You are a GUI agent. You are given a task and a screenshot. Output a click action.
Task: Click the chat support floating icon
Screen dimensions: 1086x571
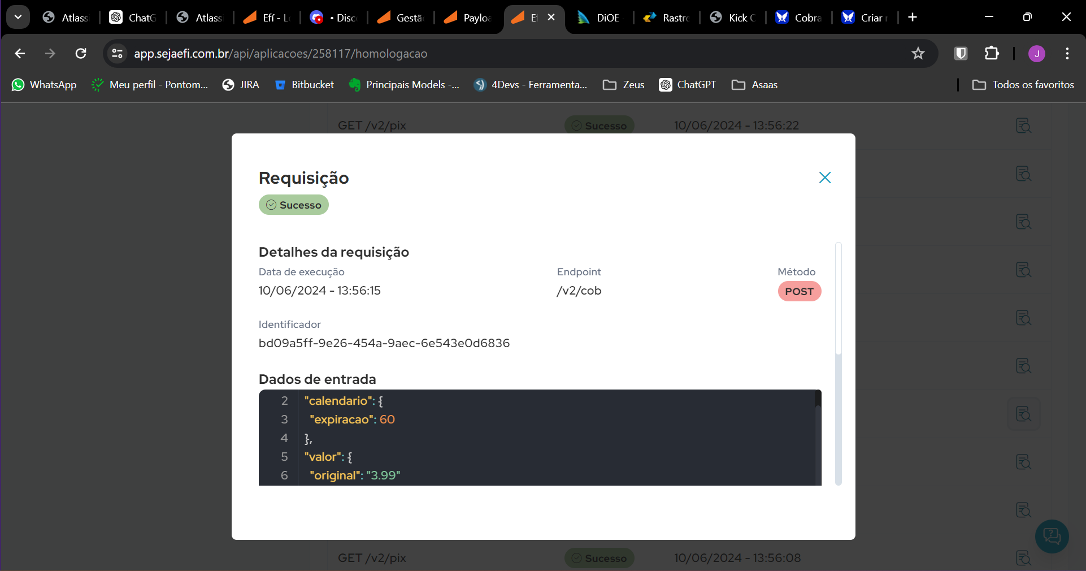[x=1052, y=536]
